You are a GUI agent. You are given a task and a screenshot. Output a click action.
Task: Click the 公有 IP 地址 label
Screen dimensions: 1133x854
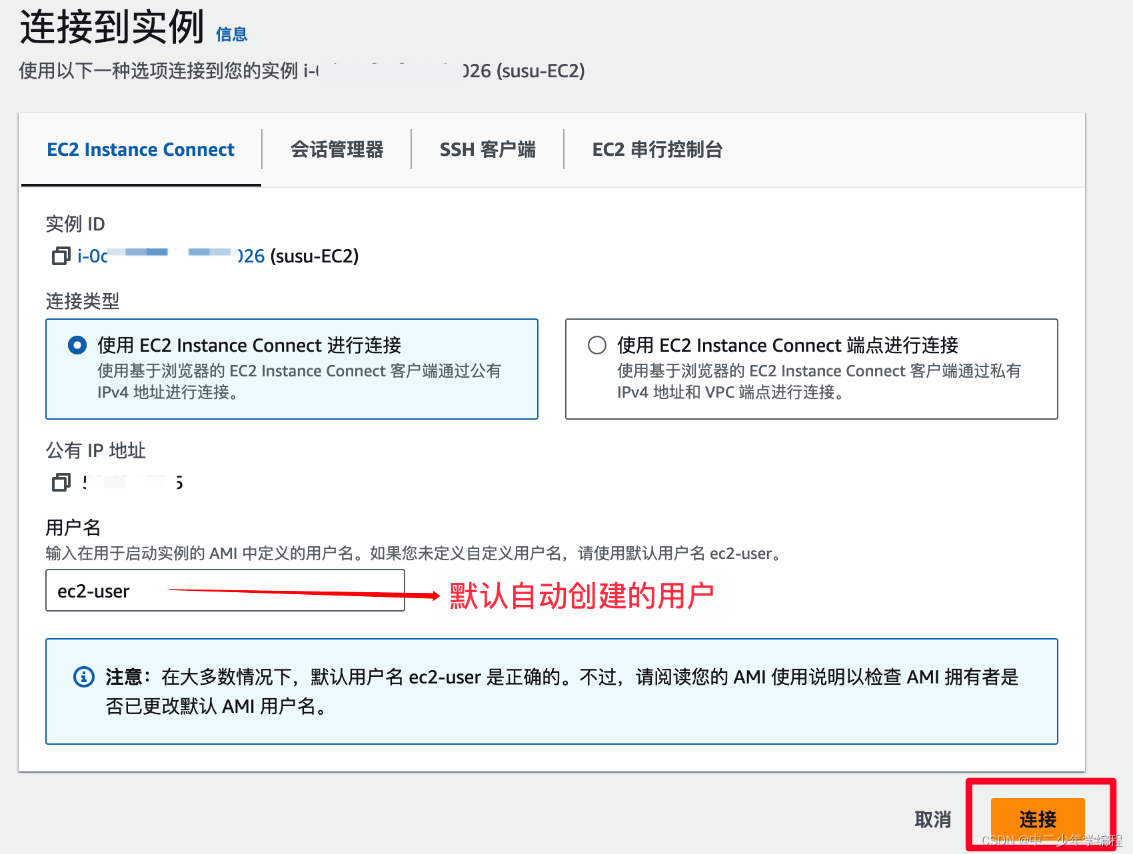[96, 450]
